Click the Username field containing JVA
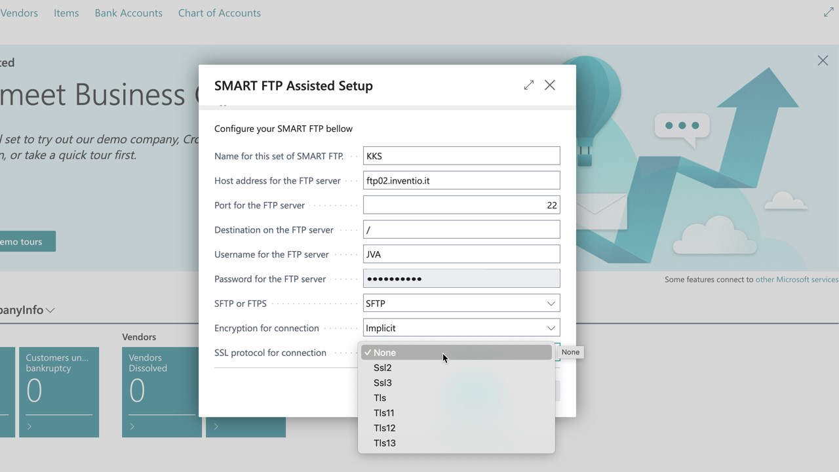The height and width of the screenshot is (472, 839). pos(461,254)
